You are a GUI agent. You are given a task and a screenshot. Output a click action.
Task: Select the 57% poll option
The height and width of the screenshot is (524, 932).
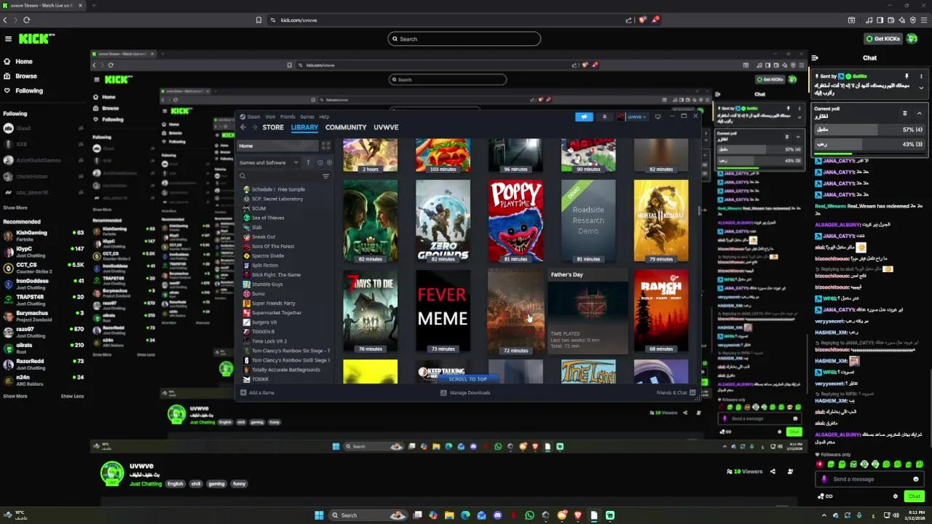tap(869, 130)
